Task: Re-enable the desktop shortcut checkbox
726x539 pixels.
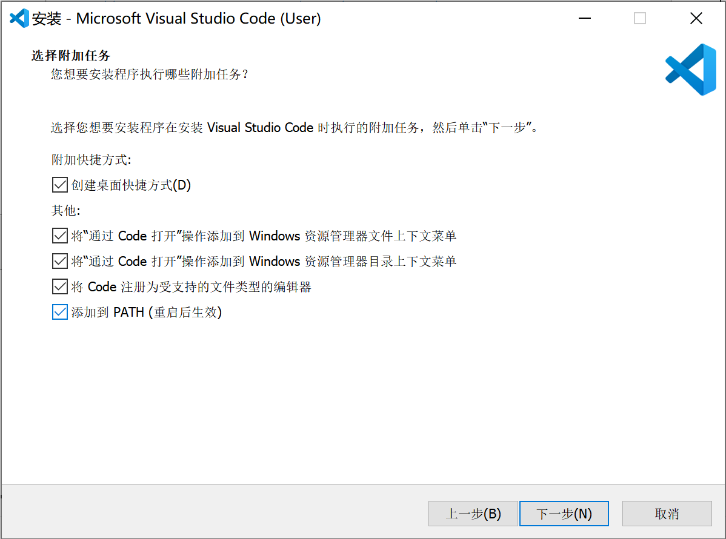Action: pos(59,185)
